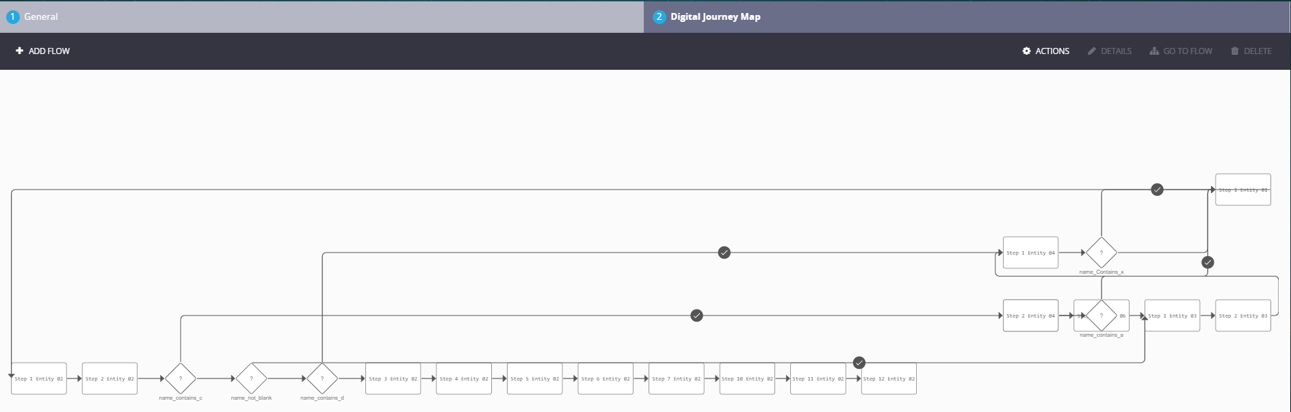Select the name_not_blank decision diamond
Image resolution: width=1291 pixels, height=412 pixels.
click(x=251, y=378)
